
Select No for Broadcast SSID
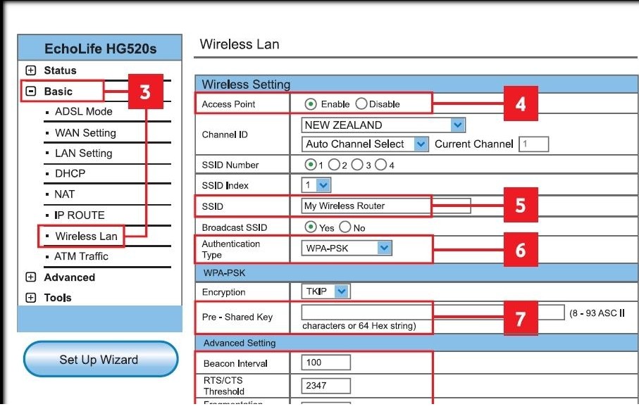(345, 227)
